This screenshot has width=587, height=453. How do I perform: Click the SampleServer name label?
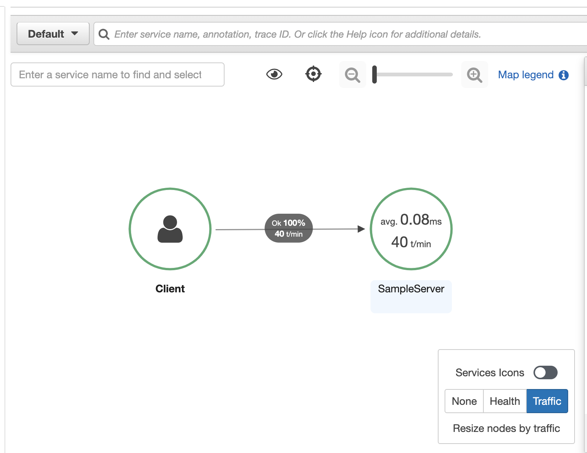(x=411, y=289)
